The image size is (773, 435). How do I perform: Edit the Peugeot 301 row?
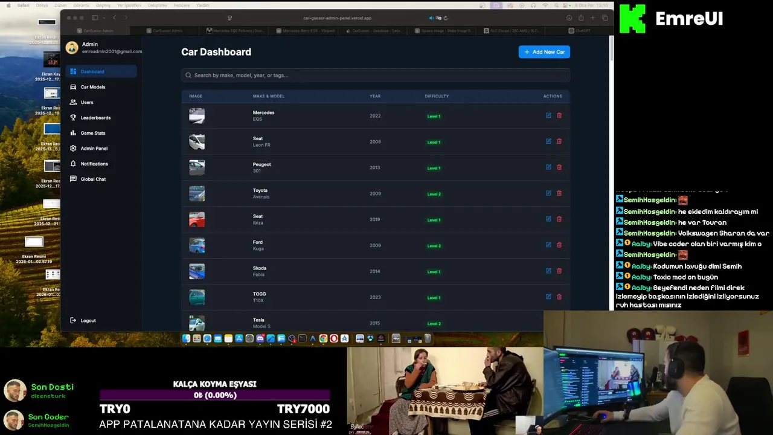click(x=548, y=167)
